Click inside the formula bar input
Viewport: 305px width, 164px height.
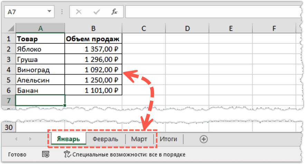pos(213,12)
